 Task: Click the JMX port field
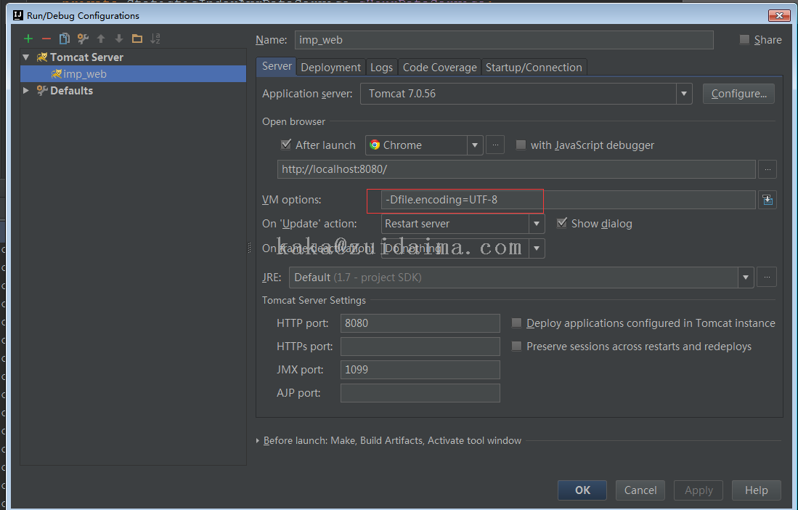click(420, 370)
